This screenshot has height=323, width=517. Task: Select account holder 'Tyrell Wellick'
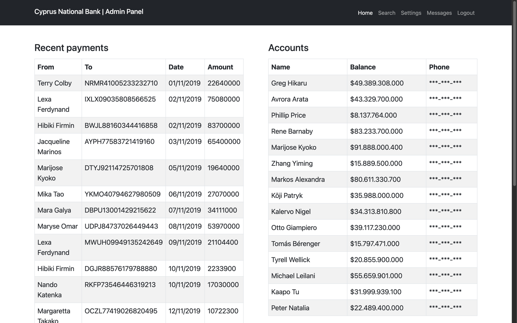(x=290, y=260)
